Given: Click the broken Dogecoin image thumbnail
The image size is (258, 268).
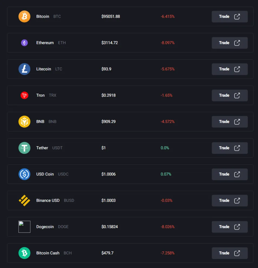Looking at the screenshot, I should pos(24,227).
